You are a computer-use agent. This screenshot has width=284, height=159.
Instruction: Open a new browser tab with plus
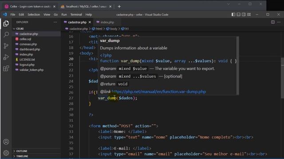119,7
